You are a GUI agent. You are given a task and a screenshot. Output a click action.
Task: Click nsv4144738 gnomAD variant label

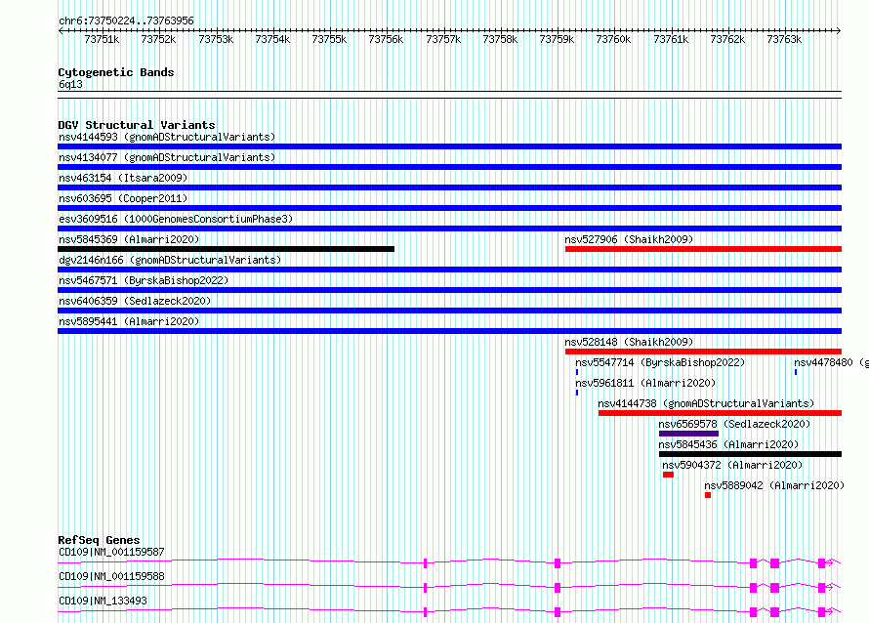(x=706, y=403)
